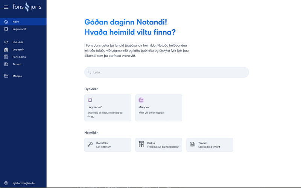Open the Möppur shortcut card
Screen dimensions: 301x188
[x=158, y=108]
